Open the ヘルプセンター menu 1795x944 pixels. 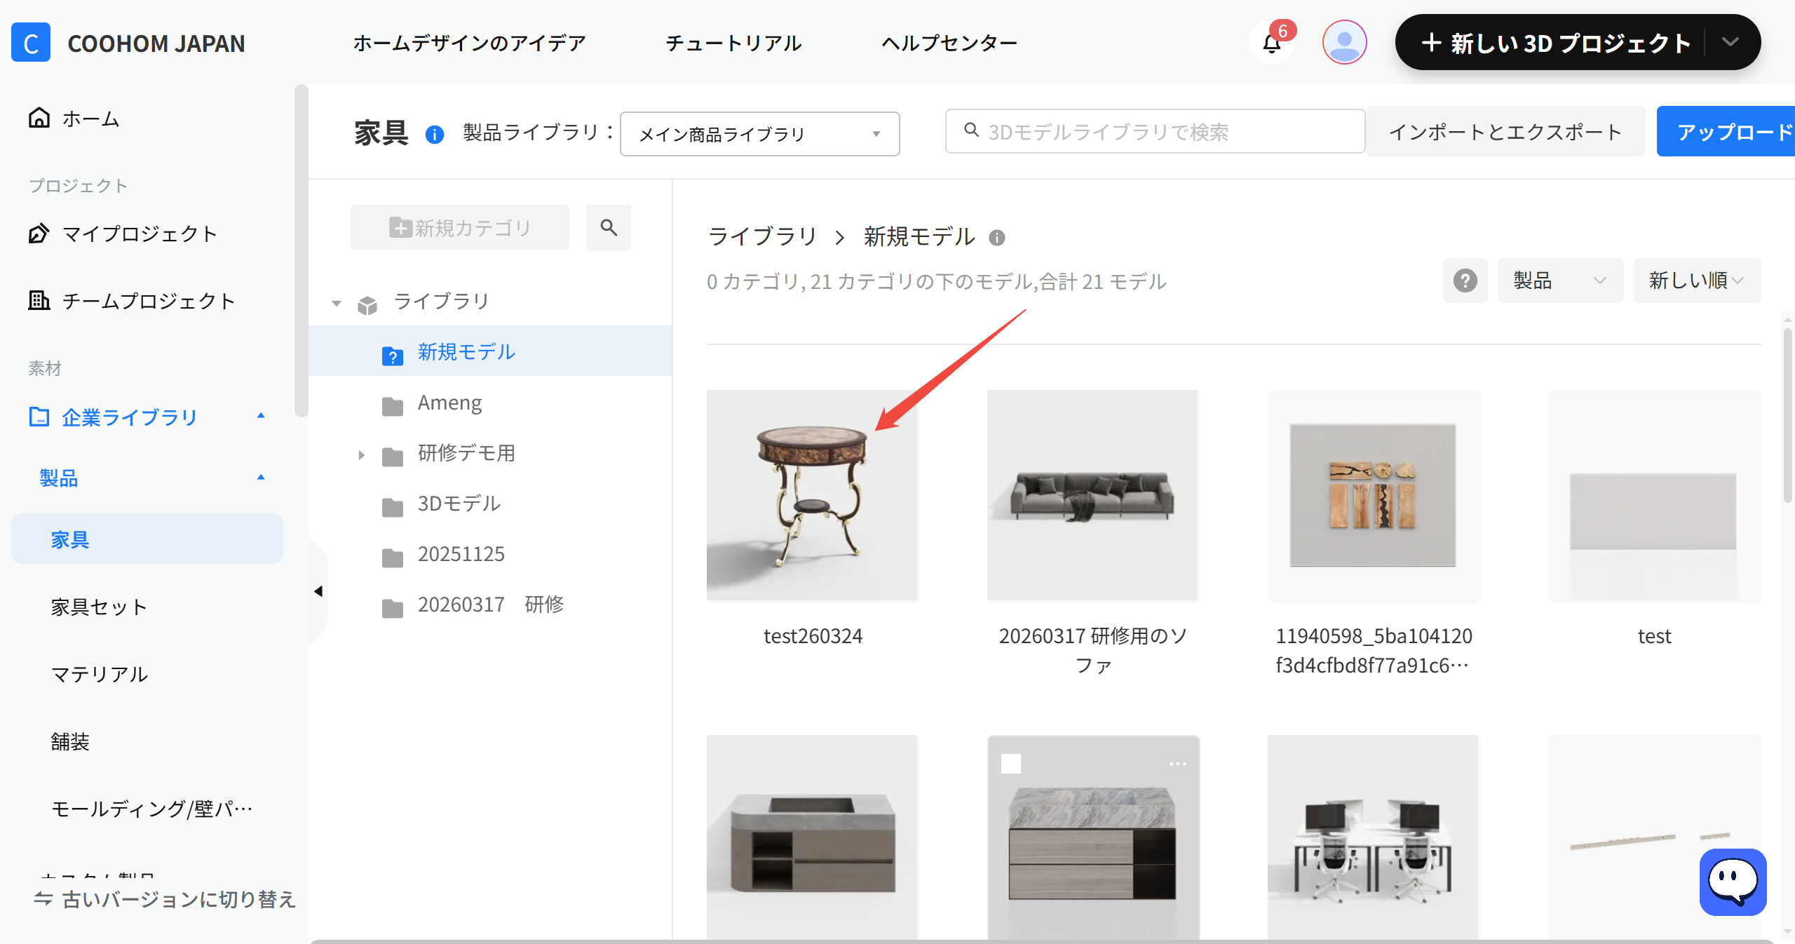point(949,43)
